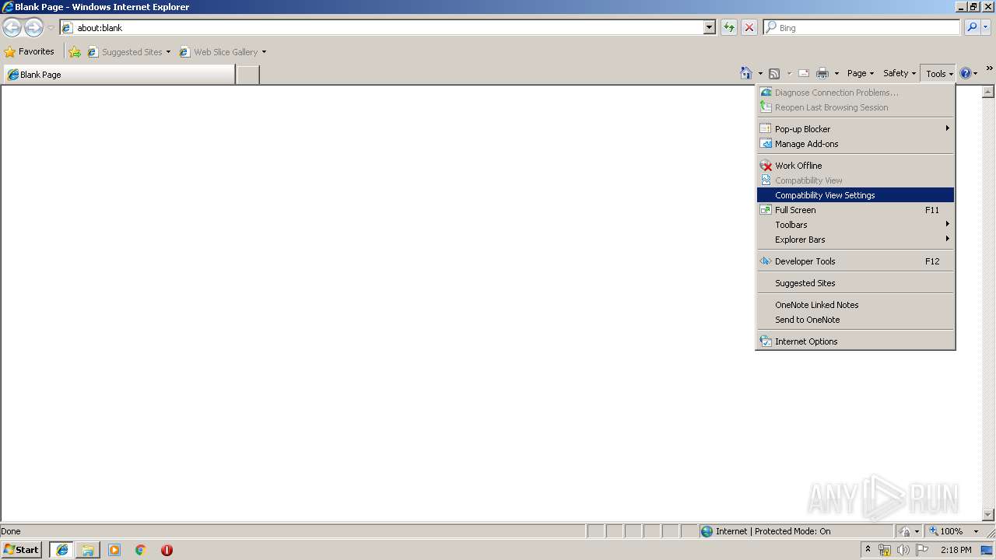Screen dimensions: 996x560
Task: Open the Action Center flag tray icon
Action: (x=922, y=550)
